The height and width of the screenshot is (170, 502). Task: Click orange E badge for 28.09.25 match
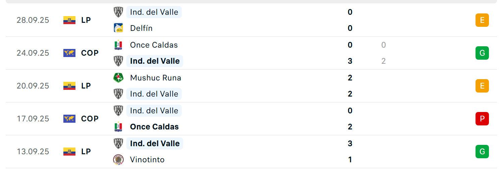[x=482, y=20]
